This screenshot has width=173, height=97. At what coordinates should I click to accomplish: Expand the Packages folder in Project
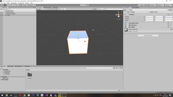(x=1, y=80)
